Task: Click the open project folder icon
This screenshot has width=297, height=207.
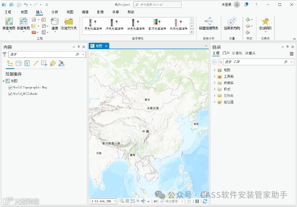Action: tap(11, 4)
